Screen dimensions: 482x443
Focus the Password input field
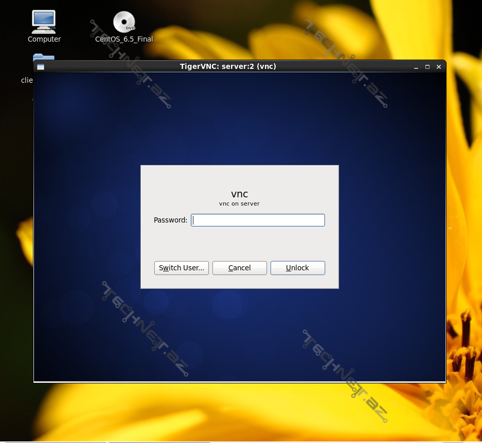258,220
